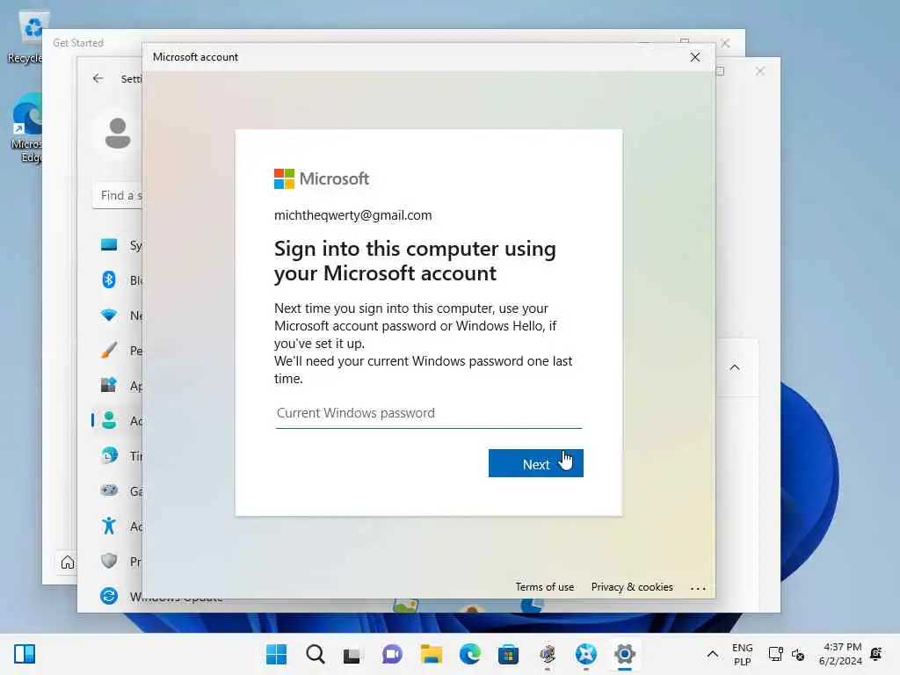
Task: Close the Settings window behind the dialog
Action: click(x=759, y=71)
